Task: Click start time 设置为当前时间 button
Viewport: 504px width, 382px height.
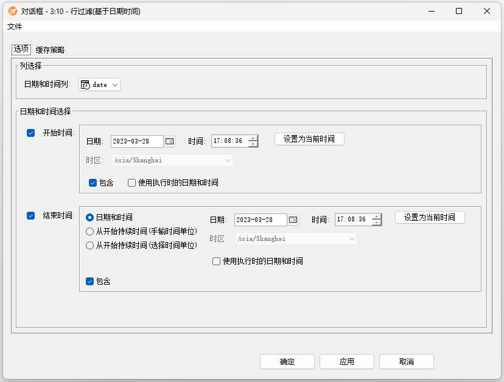Action: point(309,139)
